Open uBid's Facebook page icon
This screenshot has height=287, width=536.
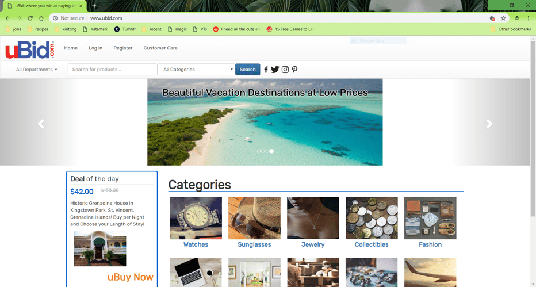point(266,70)
